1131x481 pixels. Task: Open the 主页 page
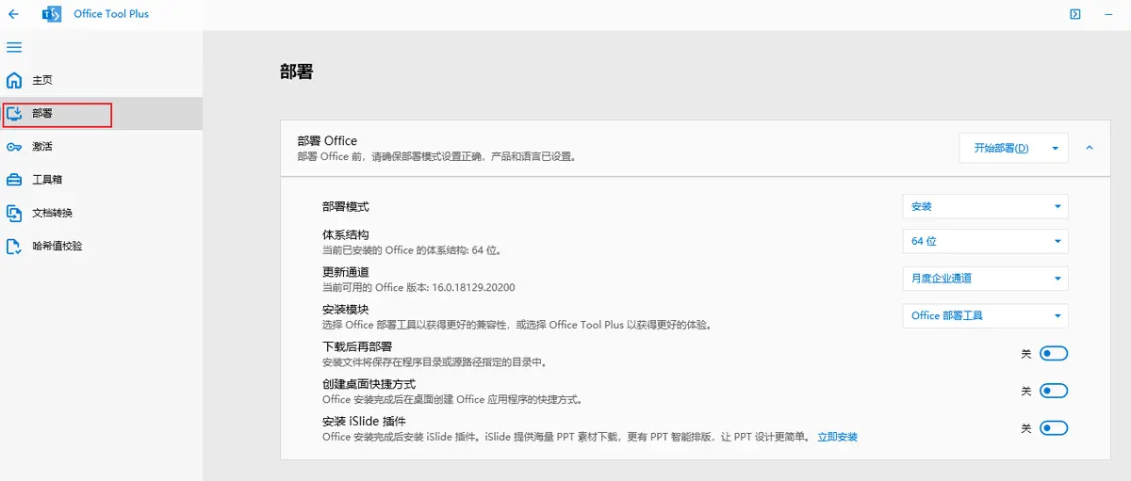pyautogui.click(x=101, y=80)
